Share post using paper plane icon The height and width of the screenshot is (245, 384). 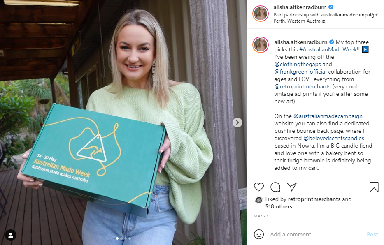point(292,187)
